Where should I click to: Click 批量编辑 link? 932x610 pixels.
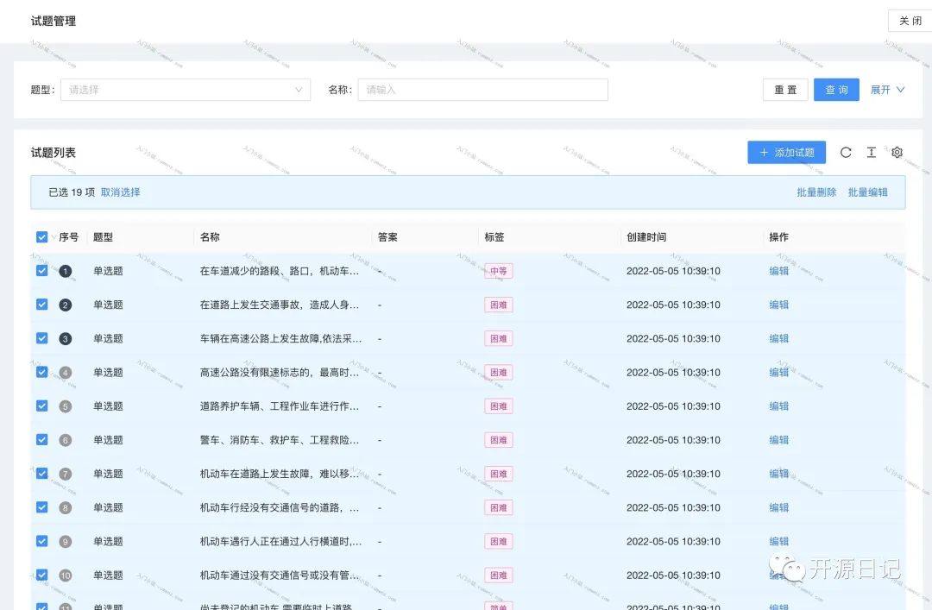868,192
